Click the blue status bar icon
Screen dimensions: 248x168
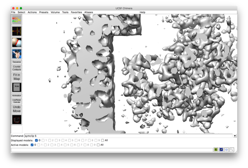point(221,149)
